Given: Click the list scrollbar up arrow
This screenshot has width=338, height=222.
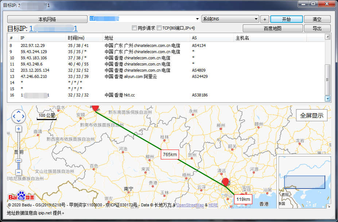Looking at the screenshot, I should 328,37.
